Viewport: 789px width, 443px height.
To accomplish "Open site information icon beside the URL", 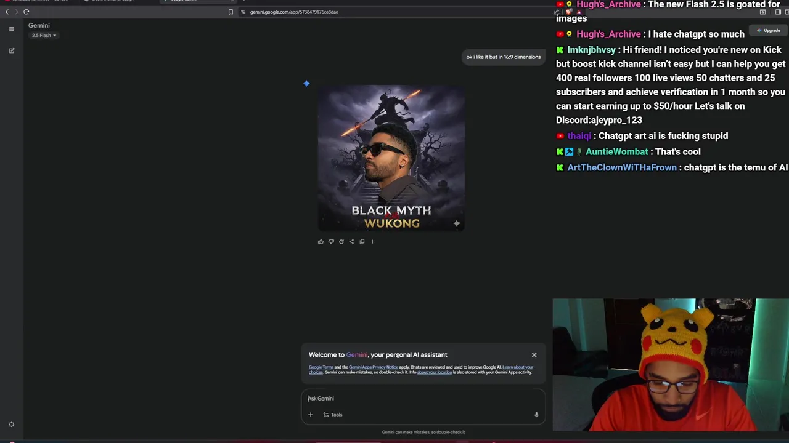I will point(243,12).
